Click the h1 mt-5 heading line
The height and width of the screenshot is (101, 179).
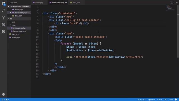tap(72, 24)
